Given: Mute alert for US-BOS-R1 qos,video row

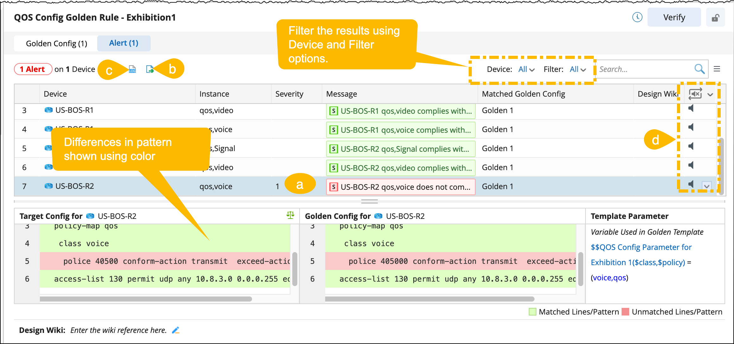Looking at the screenshot, I should click(691, 108).
